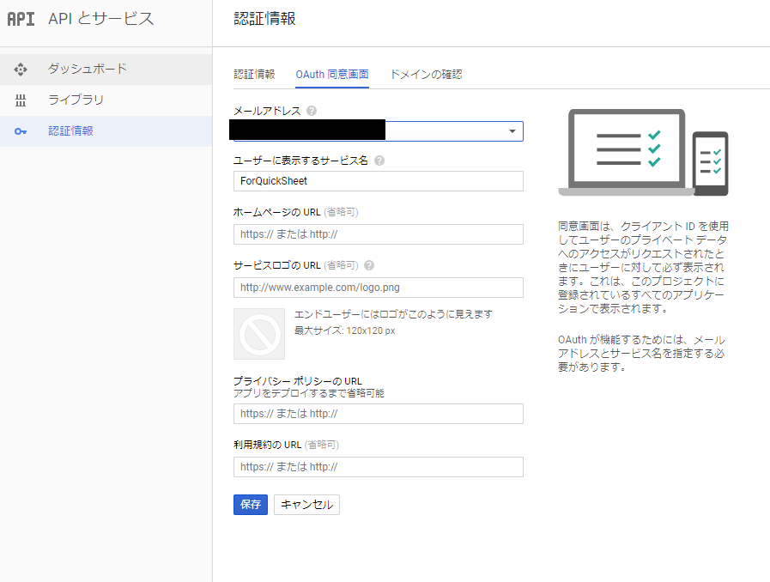The image size is (770, 582).
Task: Switch to the 認証情報 tab
Action: pos(255,75)
